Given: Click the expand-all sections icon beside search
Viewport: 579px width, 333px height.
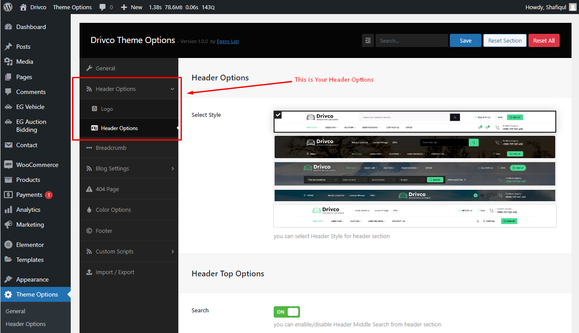Looking at the screenshot, I should tap(368, 40).
